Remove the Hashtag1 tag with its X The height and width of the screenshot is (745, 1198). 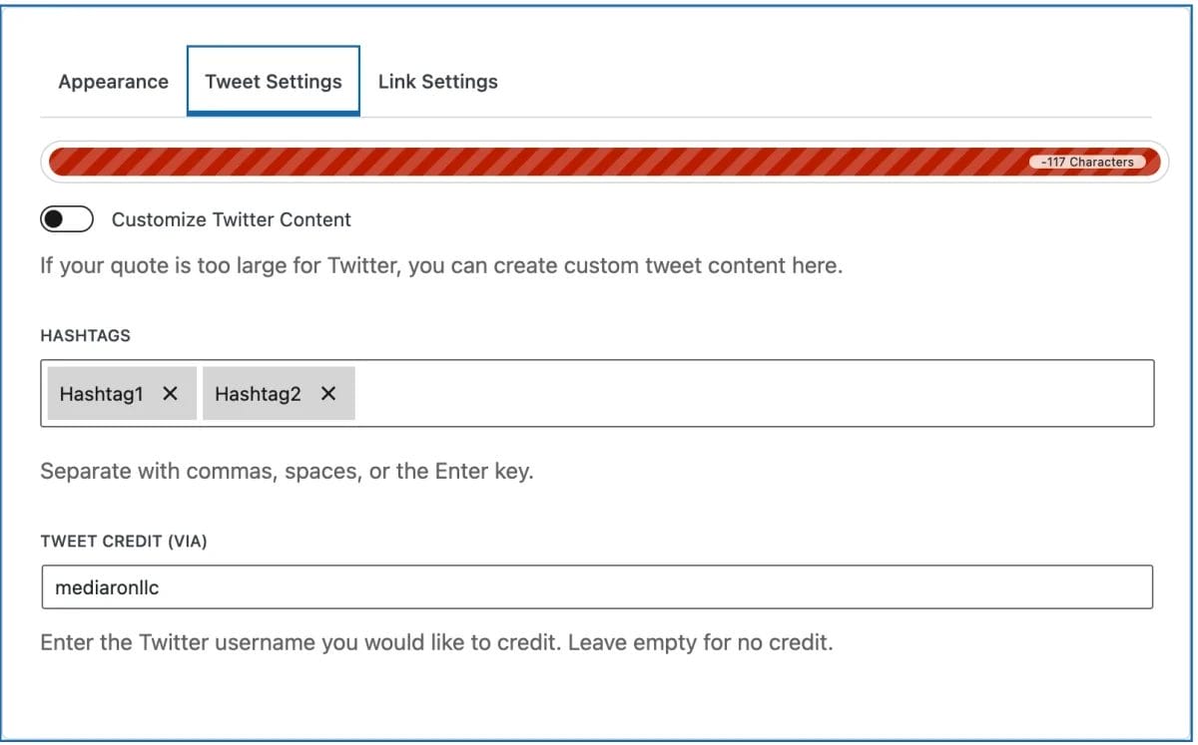171,394
